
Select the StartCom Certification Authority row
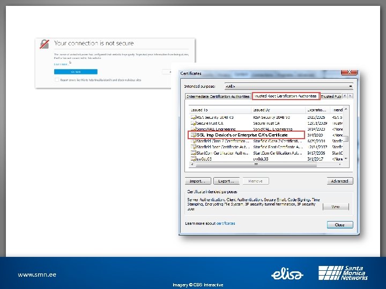pos(266,153)
